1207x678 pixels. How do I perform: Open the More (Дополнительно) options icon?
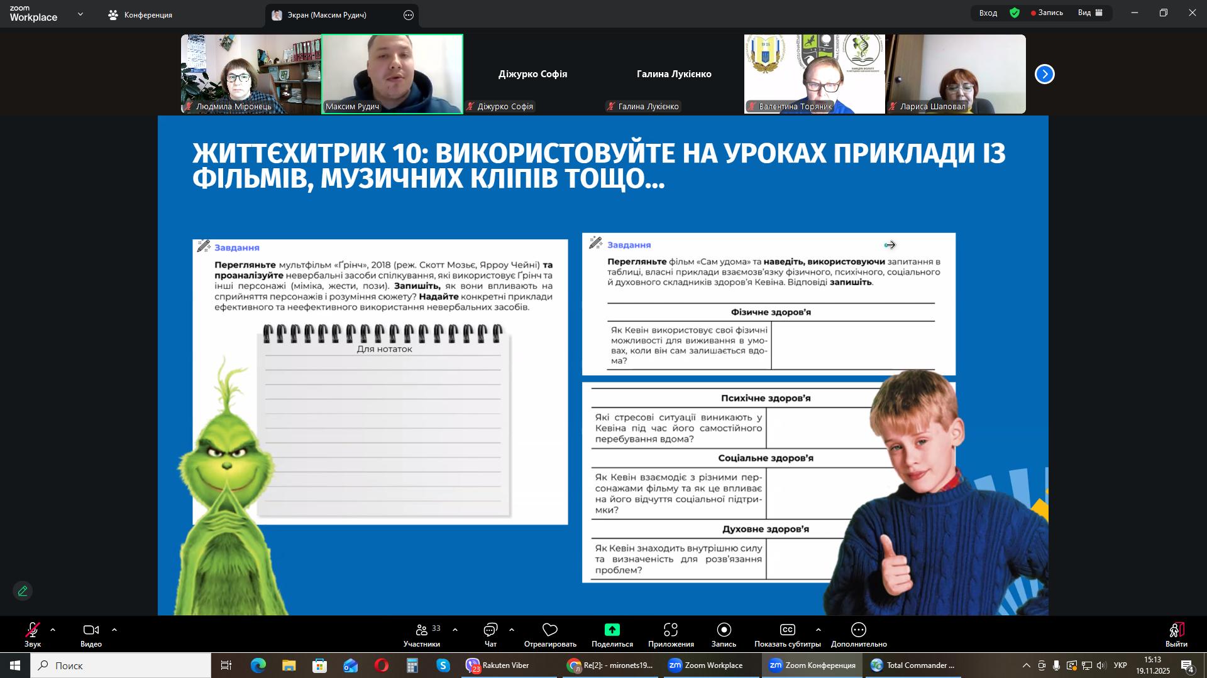coord(859,630)
